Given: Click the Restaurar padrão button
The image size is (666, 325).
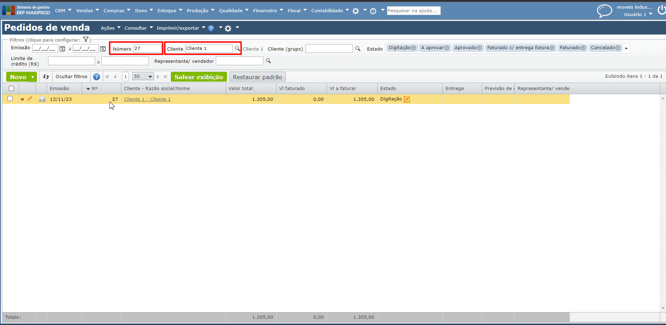Looking at the screenshot, I should (x=257, y=77).
